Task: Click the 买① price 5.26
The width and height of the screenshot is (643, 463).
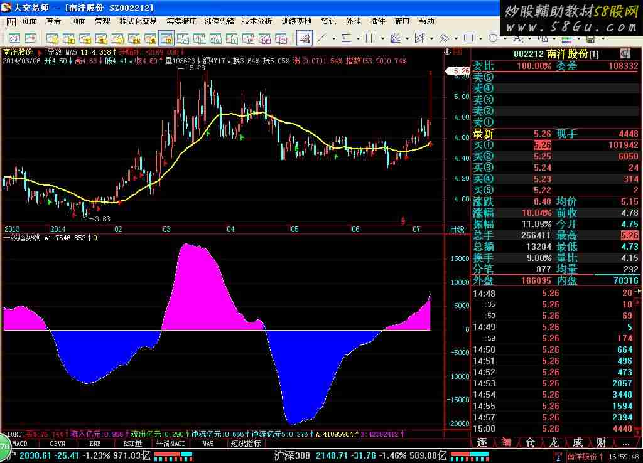Action: pos(542,145)
